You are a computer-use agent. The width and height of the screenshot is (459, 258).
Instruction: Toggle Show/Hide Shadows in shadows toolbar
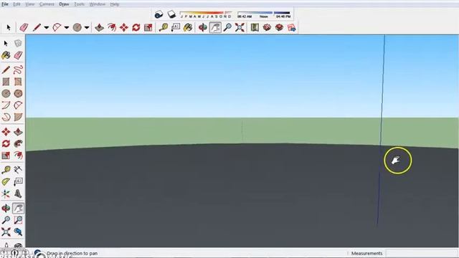point(158,14)
